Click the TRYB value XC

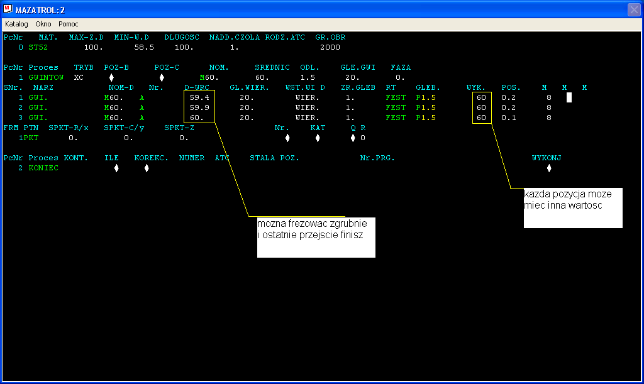(x=79, y=77)
